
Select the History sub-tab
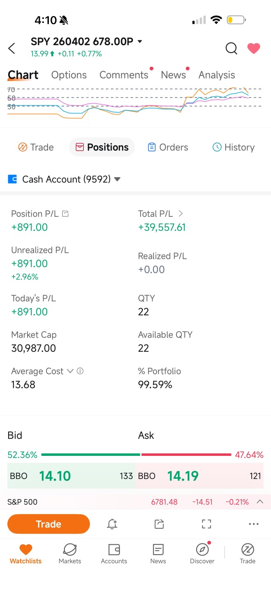(233, 147)
